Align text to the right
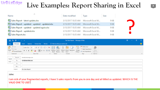Screen dimensions: 160x90 click(44, 50)
